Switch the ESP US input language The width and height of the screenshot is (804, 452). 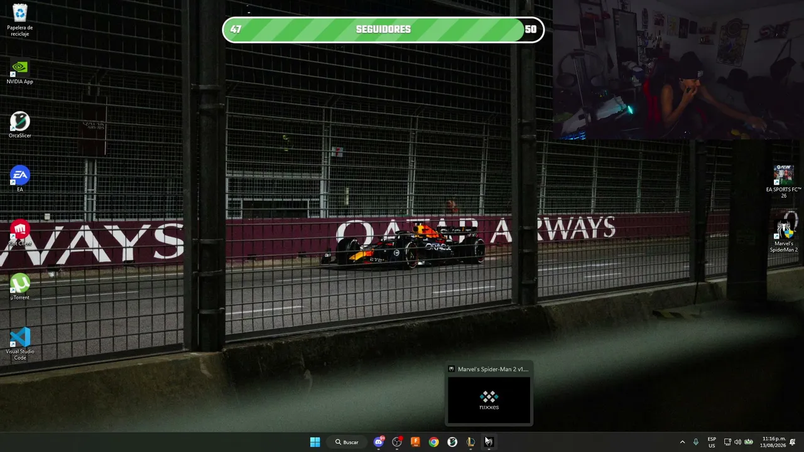tap(712, 442)
